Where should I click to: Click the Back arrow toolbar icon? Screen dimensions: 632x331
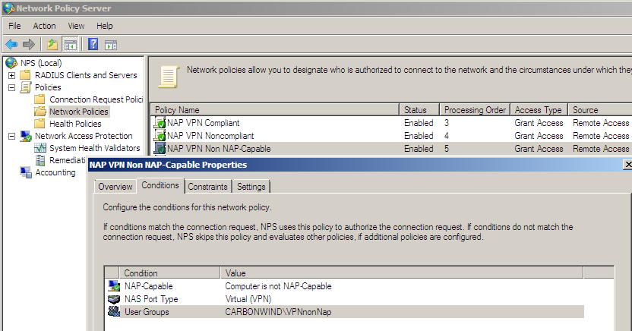[11, 44]
